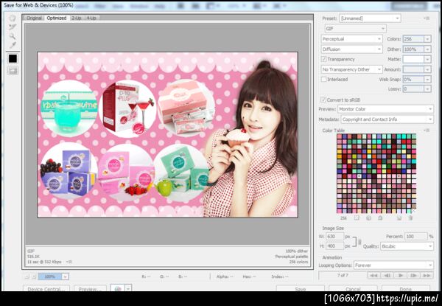Open the GIF file format dropdown

(x=355, y=29)
